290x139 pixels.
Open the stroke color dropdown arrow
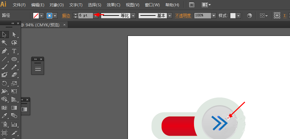point(55,16)
